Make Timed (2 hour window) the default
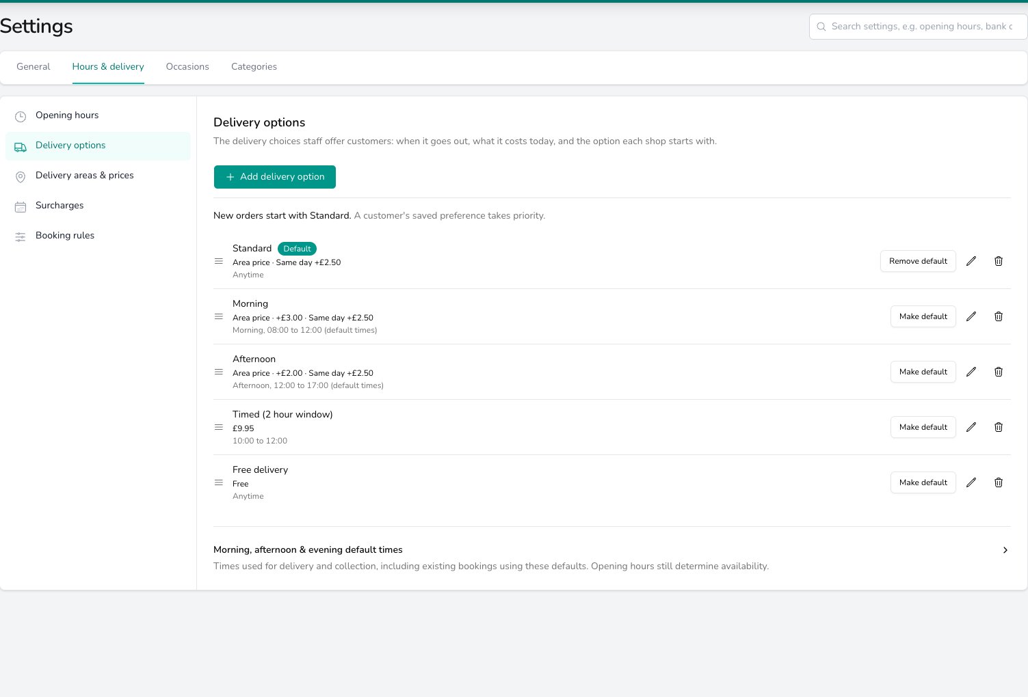 coord(923,427)
